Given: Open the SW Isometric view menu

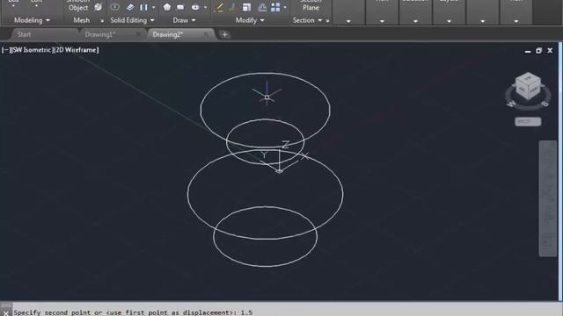Looking at the screenshot, I should (32, 50).
